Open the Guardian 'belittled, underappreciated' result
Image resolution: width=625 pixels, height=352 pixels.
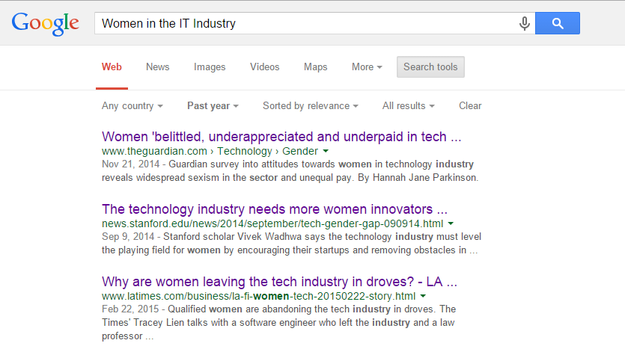(x=281, y=137)
